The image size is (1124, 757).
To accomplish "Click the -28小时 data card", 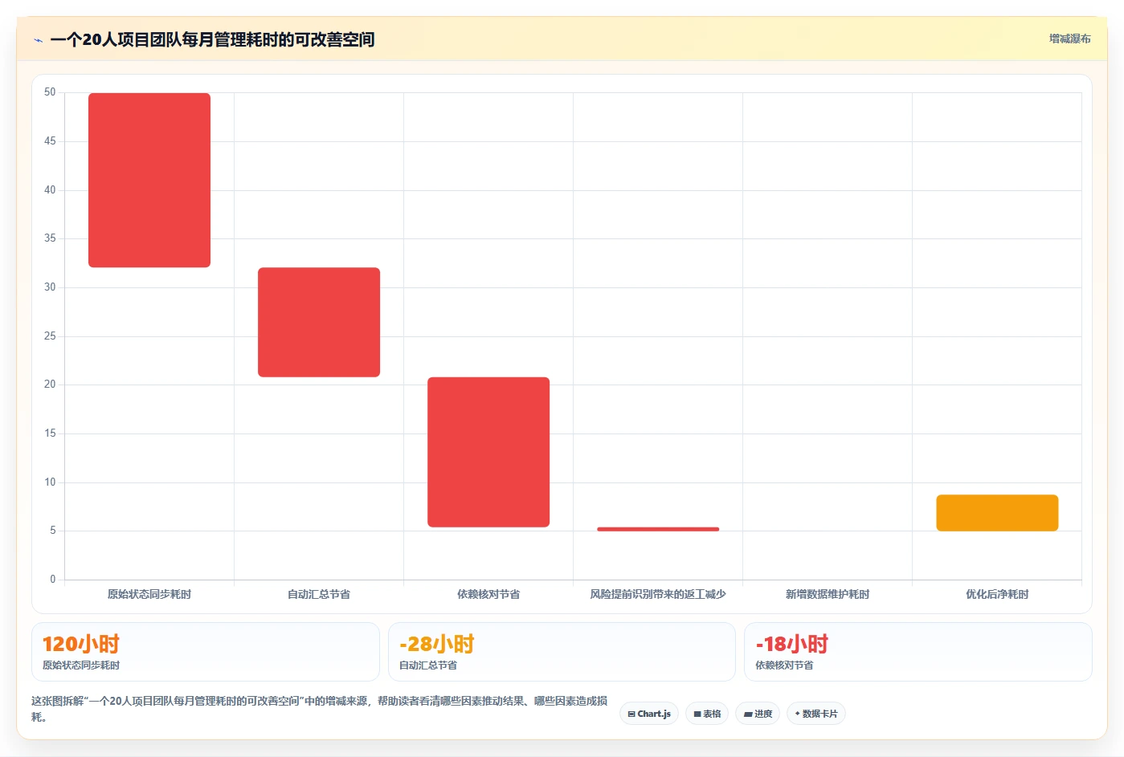I will point(562,652).
